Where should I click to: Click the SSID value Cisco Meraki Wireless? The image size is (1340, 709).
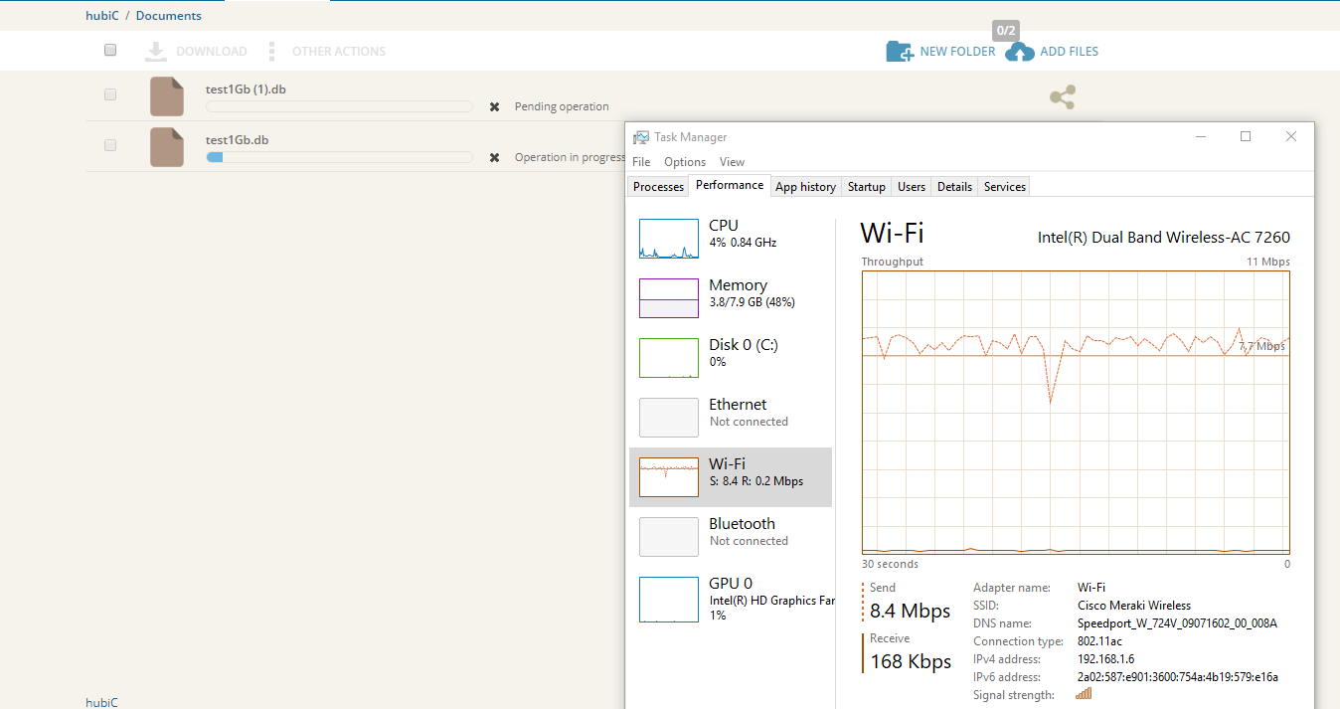(x=1134, y=606)
